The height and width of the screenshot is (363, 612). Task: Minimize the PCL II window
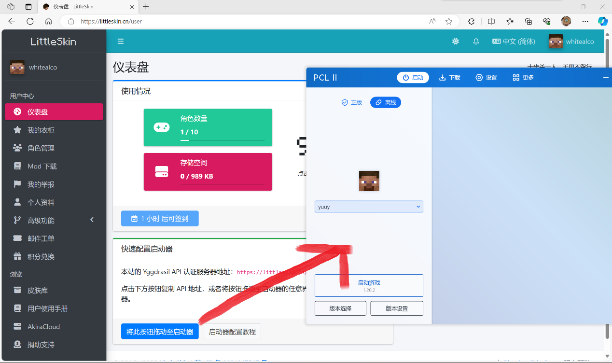point(606,77)
